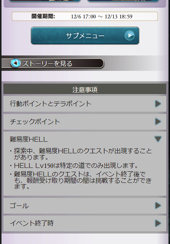Expand 行動ポイントとテラポイント section

coord(85,104)
